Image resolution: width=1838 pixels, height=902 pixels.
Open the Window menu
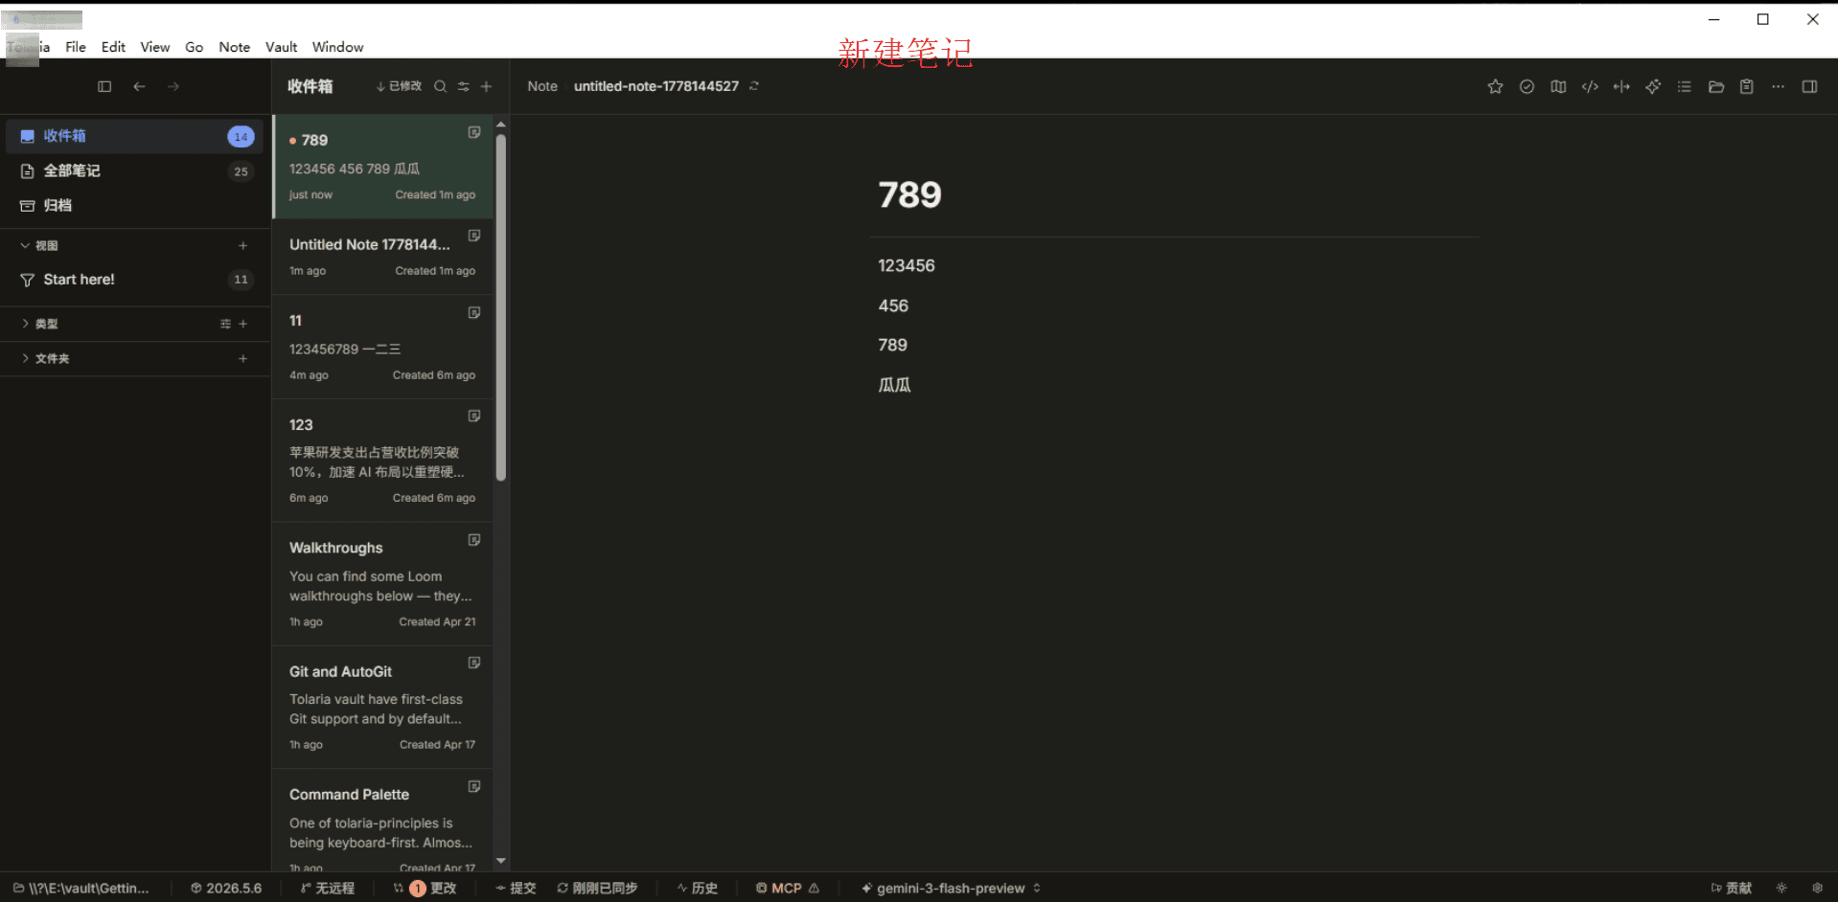click(337, 47)
